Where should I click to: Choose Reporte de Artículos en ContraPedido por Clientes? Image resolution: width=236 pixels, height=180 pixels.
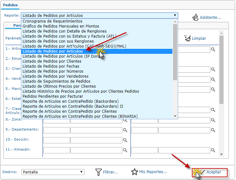[97, 111]
